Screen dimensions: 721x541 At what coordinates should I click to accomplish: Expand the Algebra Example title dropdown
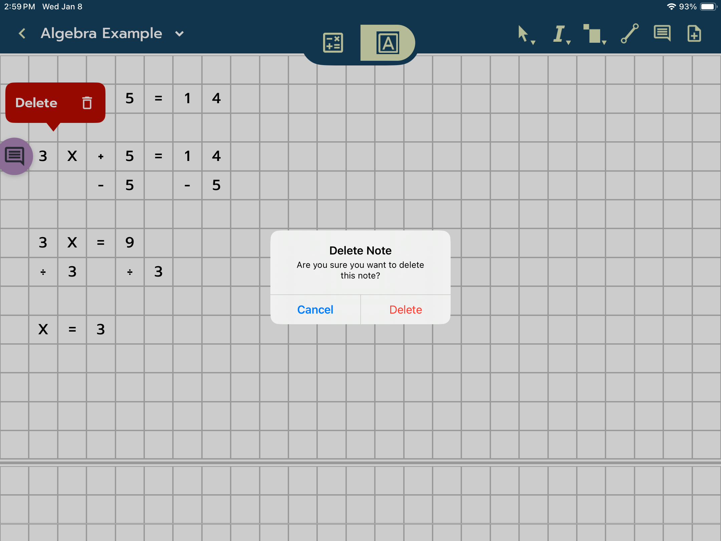[x=180, y=34]
